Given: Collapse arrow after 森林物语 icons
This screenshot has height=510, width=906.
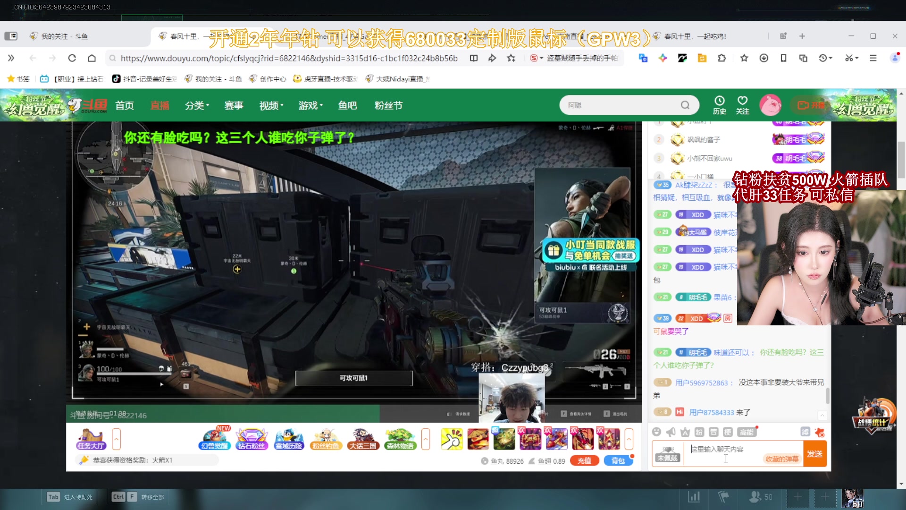Looking at the screenshot, I should click(426, 439).
